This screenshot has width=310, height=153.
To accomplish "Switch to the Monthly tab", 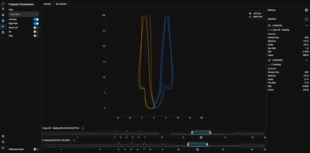I will [x=47, y=4].
